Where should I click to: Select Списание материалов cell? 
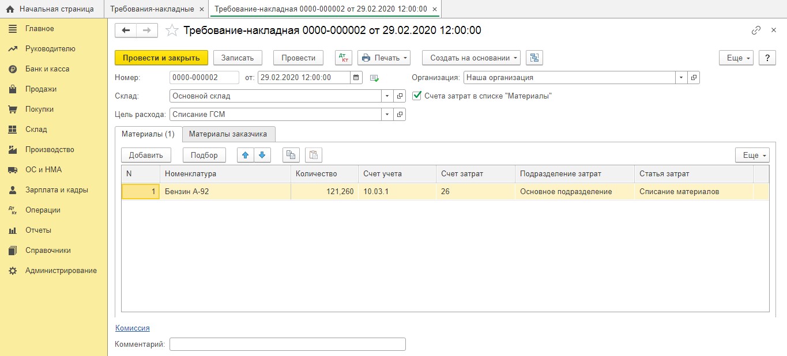(x=694, y=192)
